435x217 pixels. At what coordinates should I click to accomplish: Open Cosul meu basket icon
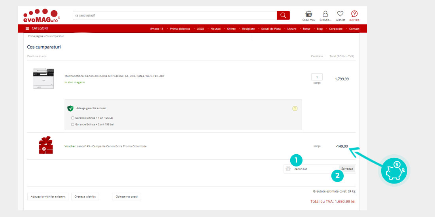(x=309, y=16)
